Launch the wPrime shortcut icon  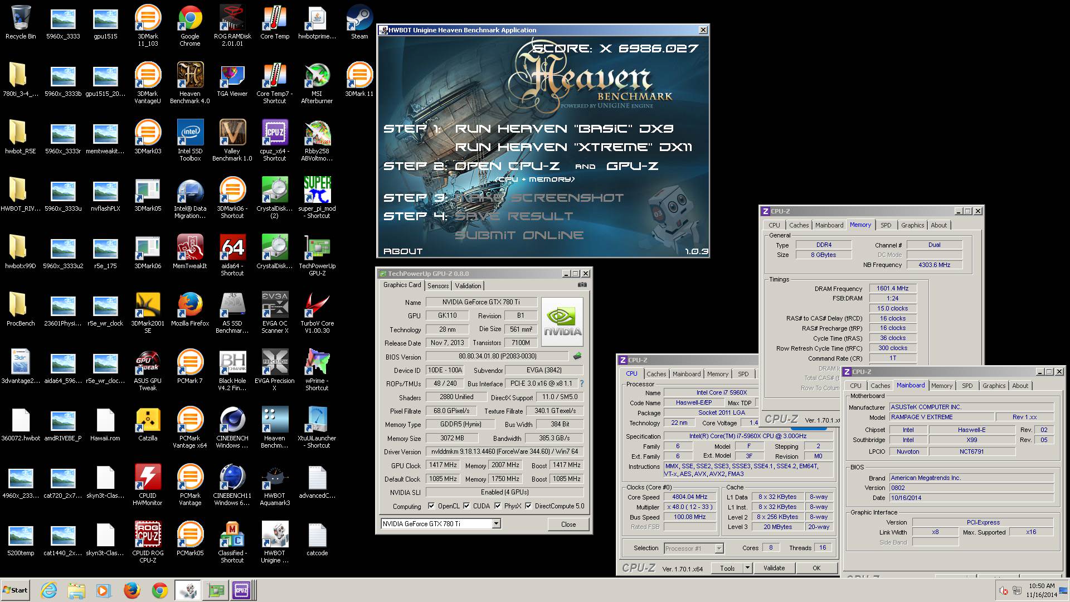tap(317, 370)
